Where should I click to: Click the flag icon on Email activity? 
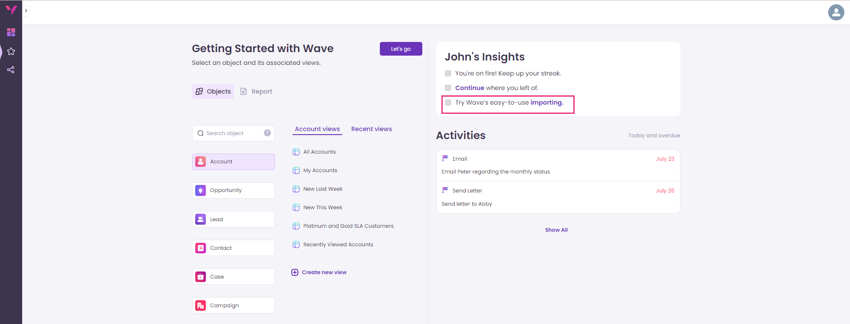pos(445,158)
